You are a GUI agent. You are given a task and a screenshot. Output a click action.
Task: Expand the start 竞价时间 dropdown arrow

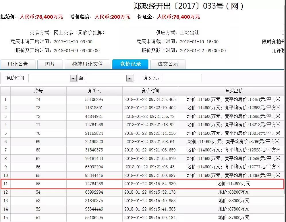(74, 78)
